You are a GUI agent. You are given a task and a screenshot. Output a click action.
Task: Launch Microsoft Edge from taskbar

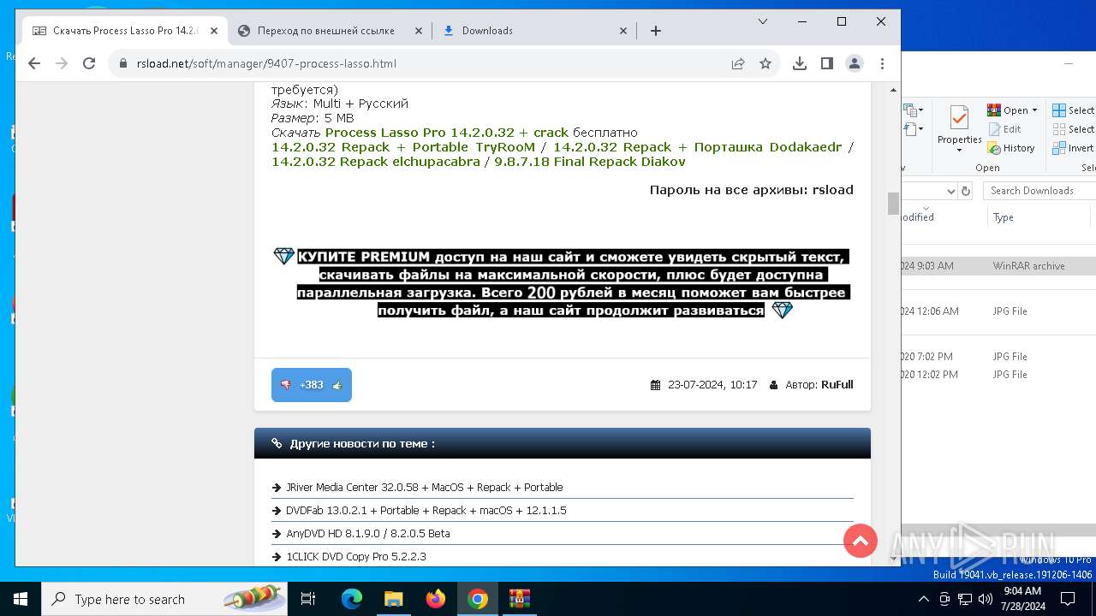point(352,599)
